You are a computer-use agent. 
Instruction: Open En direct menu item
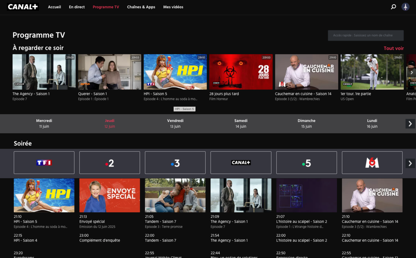pos(77,7)
